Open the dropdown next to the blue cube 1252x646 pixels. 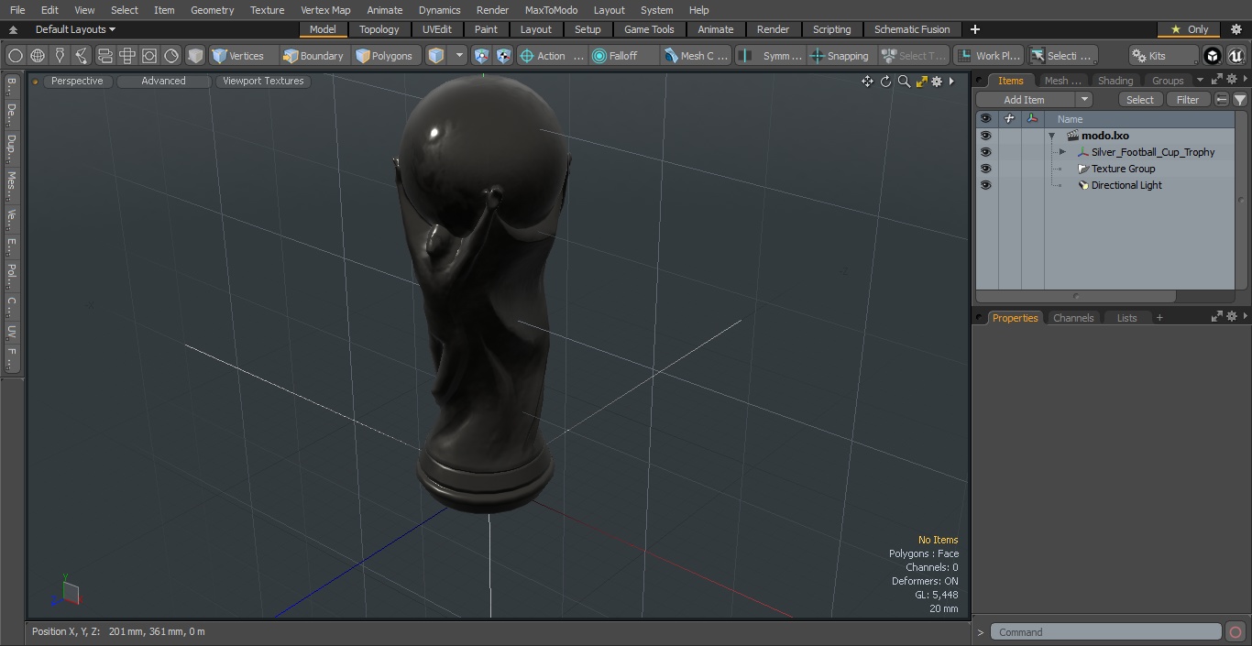459,56
